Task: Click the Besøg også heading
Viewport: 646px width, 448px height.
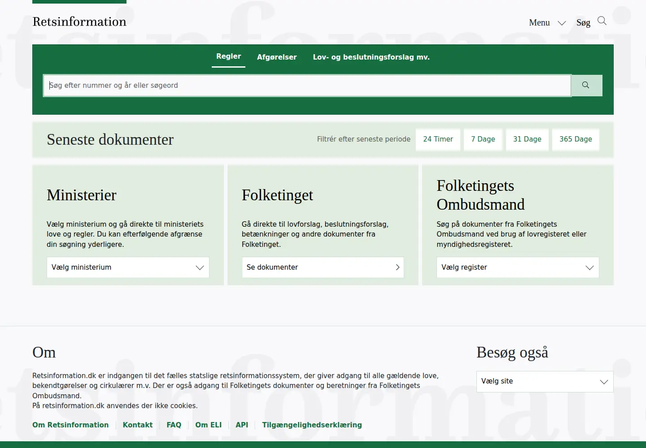Action: tap(512, 353)
